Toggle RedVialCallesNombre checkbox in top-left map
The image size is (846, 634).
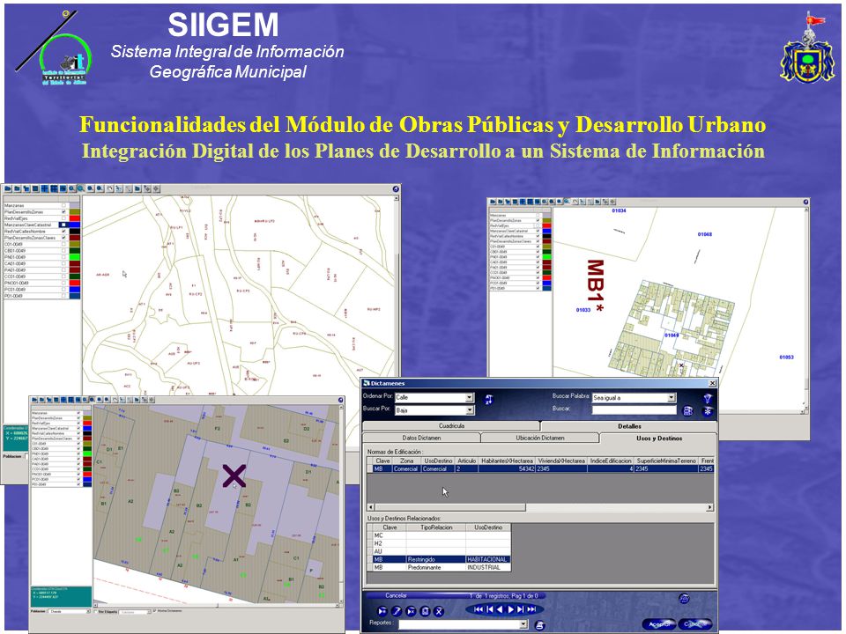63,232
